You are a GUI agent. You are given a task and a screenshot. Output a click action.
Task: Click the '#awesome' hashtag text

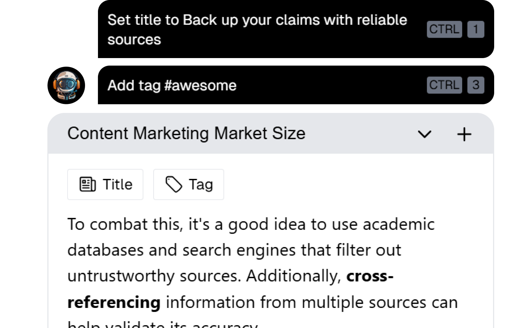point(200,85)
